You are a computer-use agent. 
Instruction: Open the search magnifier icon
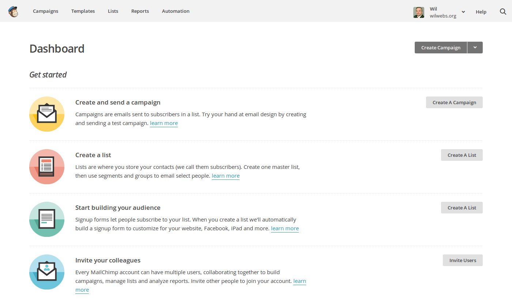pyautogui.click(x=503, y=11)
